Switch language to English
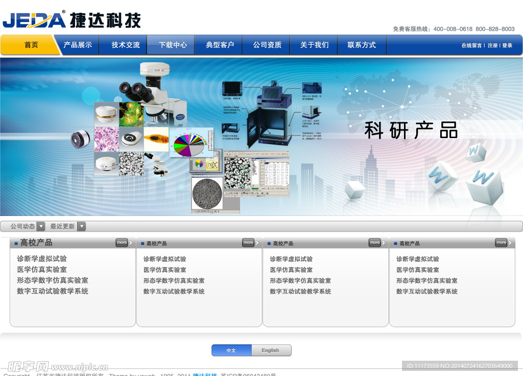Screen dimensions: 523x376 (x=271, y=350)
